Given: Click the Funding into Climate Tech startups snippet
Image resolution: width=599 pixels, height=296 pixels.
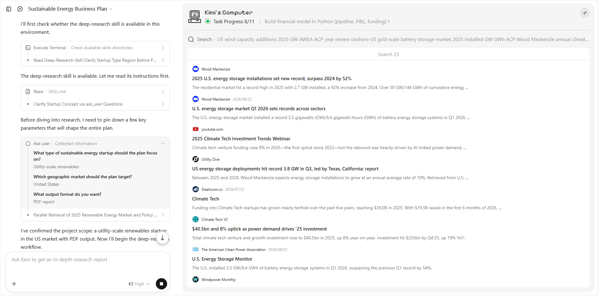Looking at the screenshot, I should pos(347,208).
